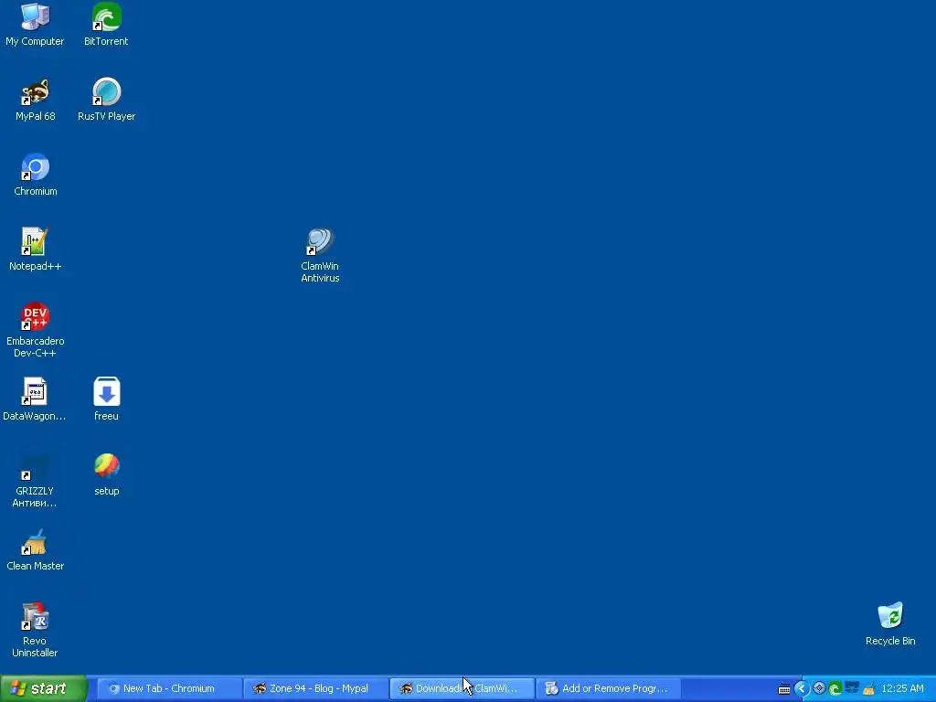Click the GRIZZLY bear tray icon
The width and height of the screenshot is (936, 702).
click(852, 688)
